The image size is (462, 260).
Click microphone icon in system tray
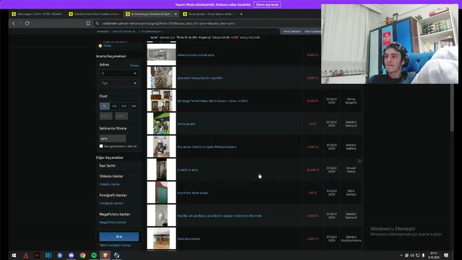(x=423, y=255)
